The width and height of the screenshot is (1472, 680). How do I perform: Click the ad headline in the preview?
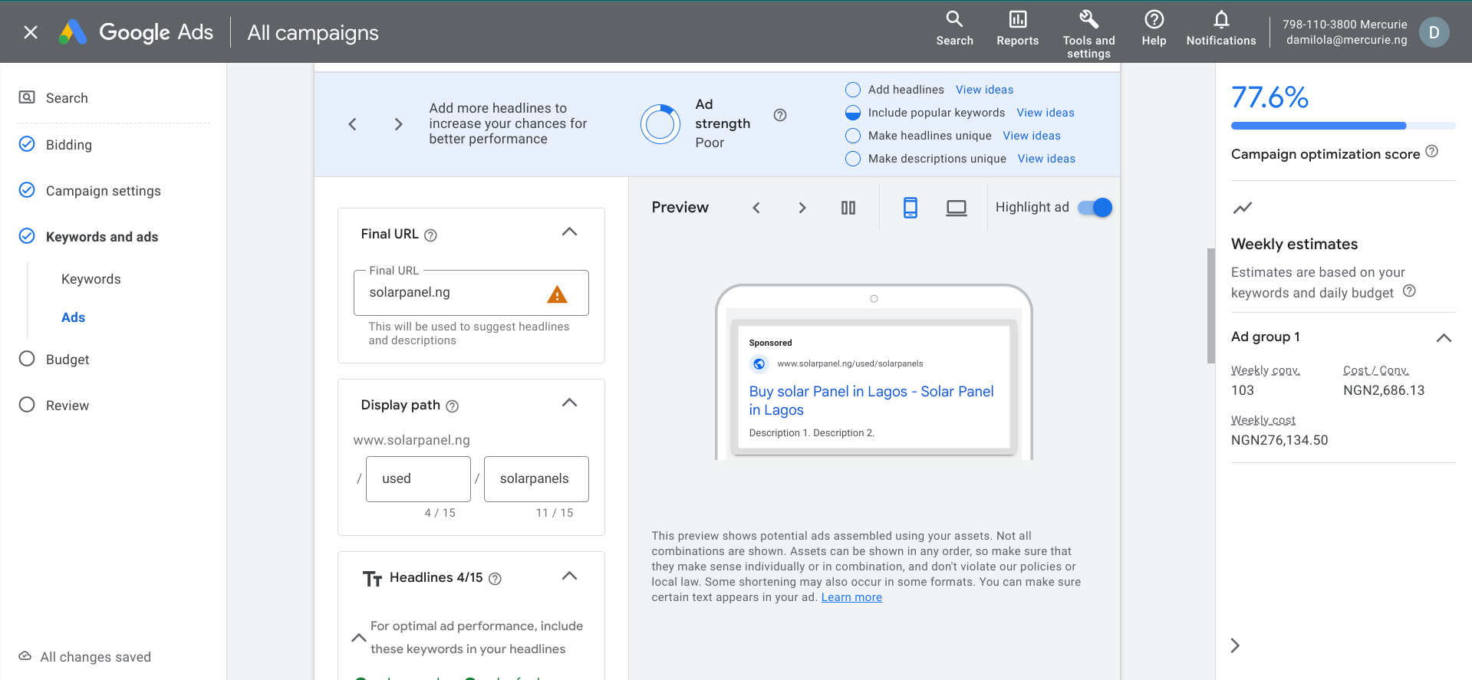point(871,401)
